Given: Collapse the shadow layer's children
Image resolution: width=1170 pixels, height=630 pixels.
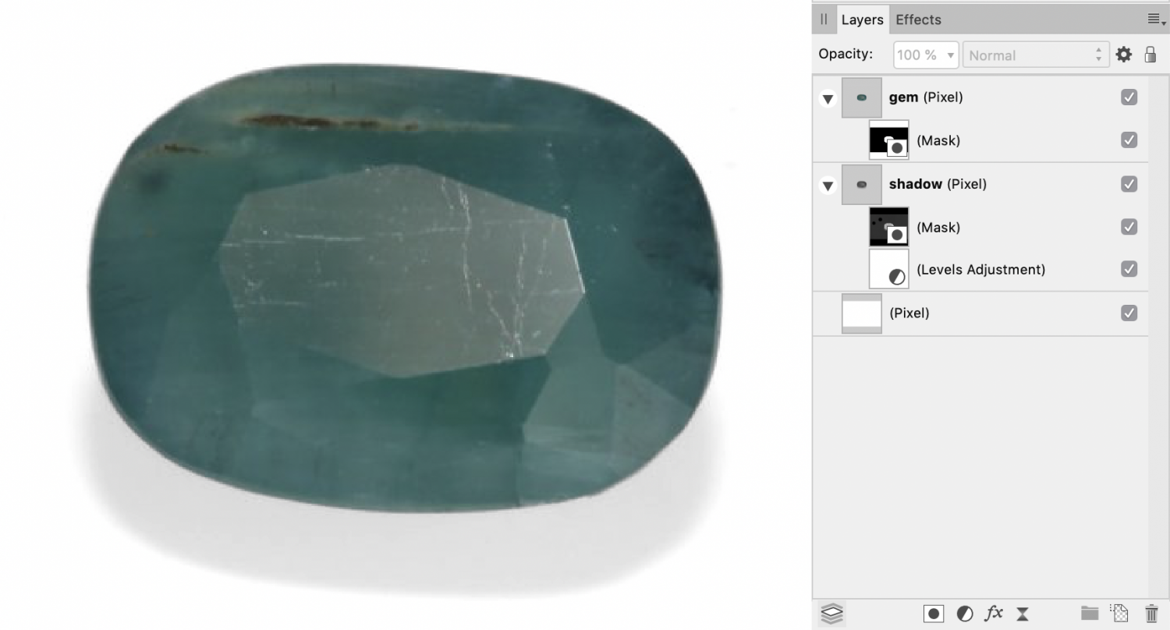Looking at the screenshot, I should coord(827,184).
